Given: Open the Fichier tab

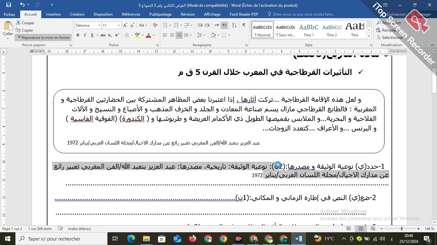Looking at the screenshot, I should (x=10, y=14).
